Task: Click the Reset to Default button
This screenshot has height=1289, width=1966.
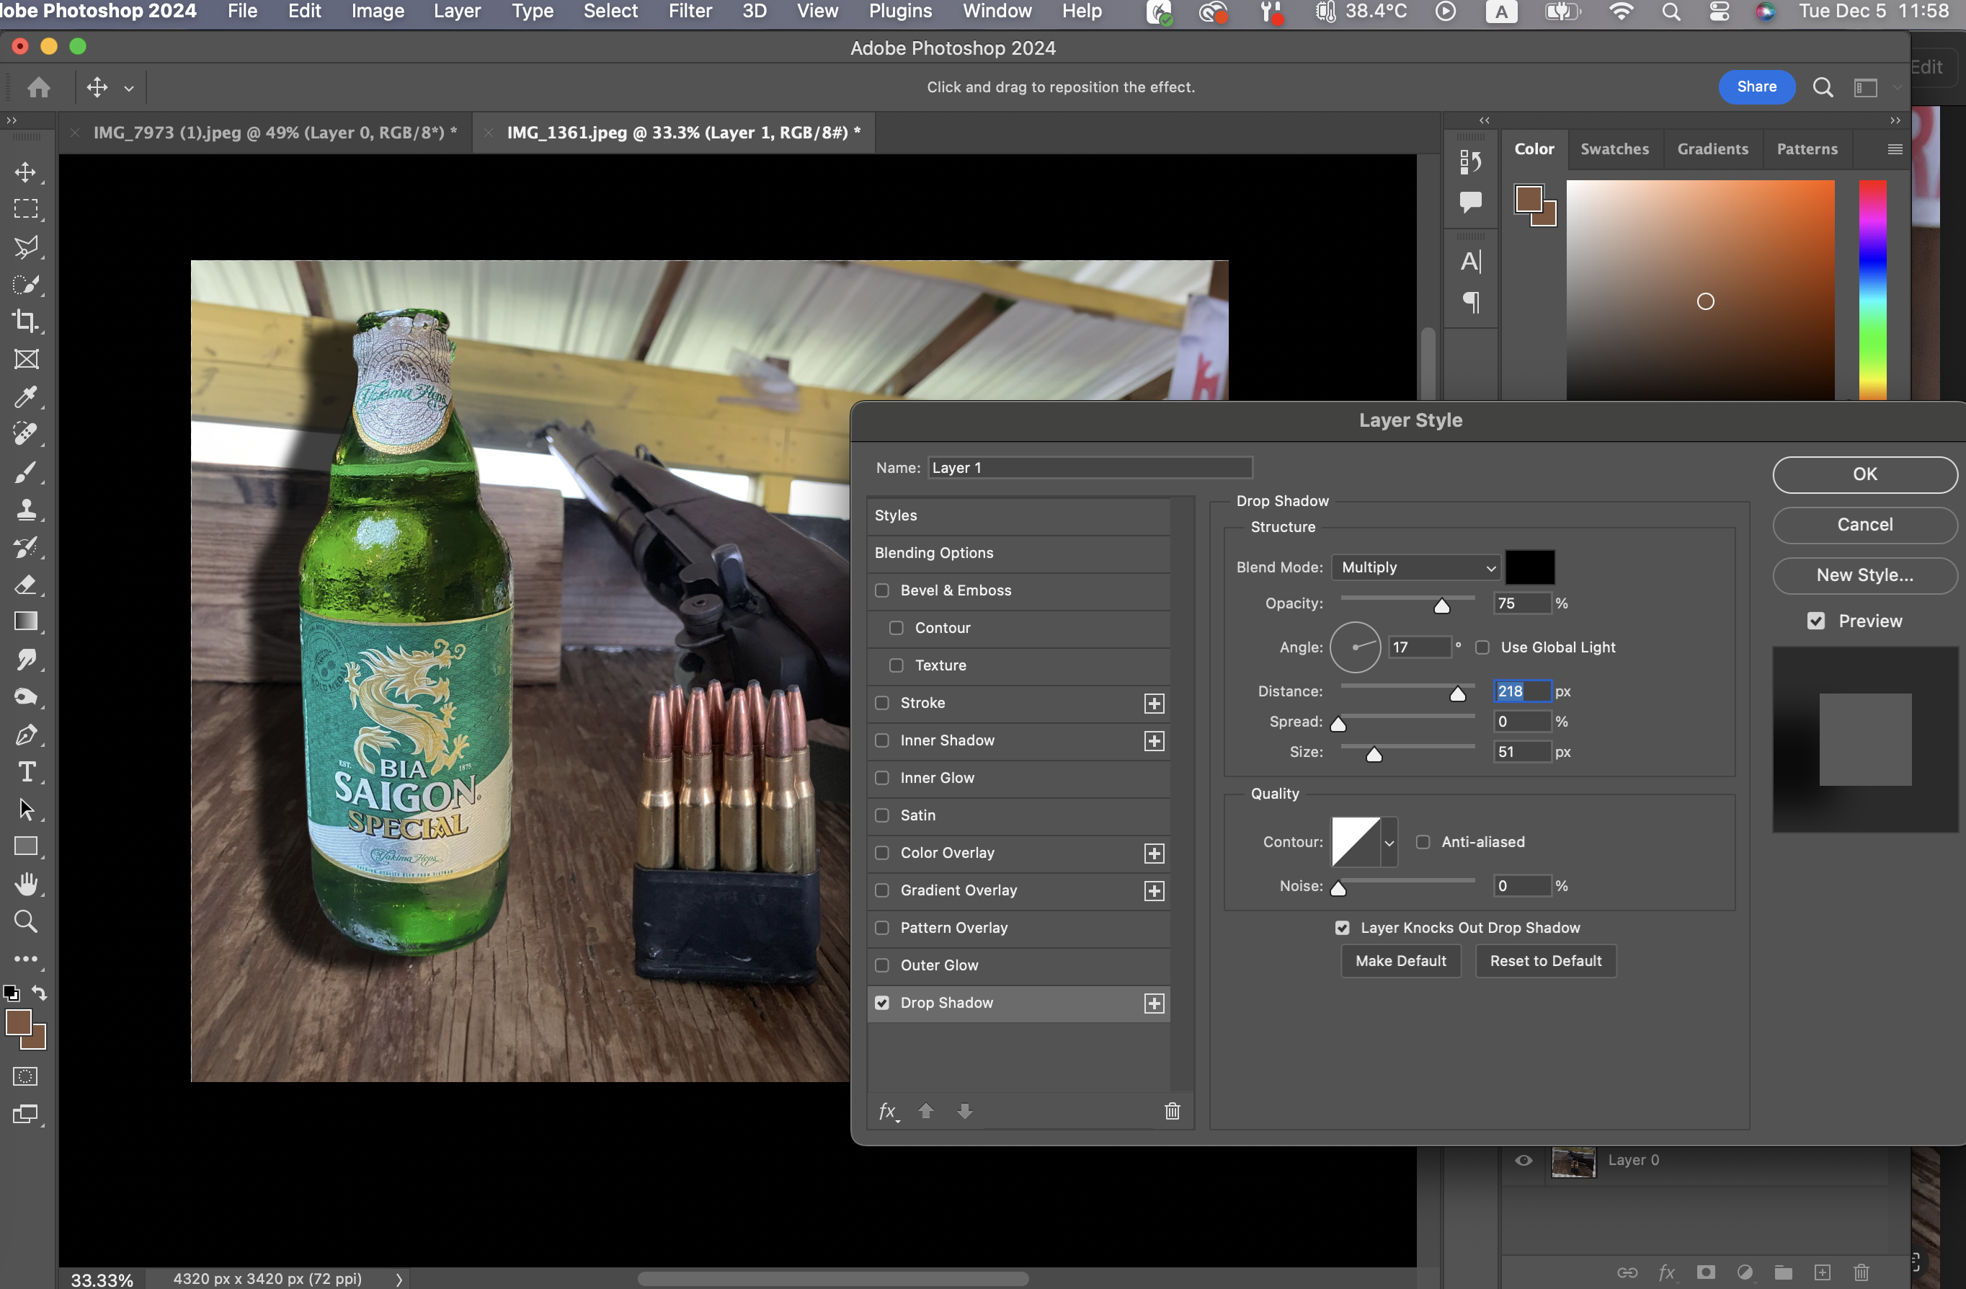Action: [x=1546, y=961]
